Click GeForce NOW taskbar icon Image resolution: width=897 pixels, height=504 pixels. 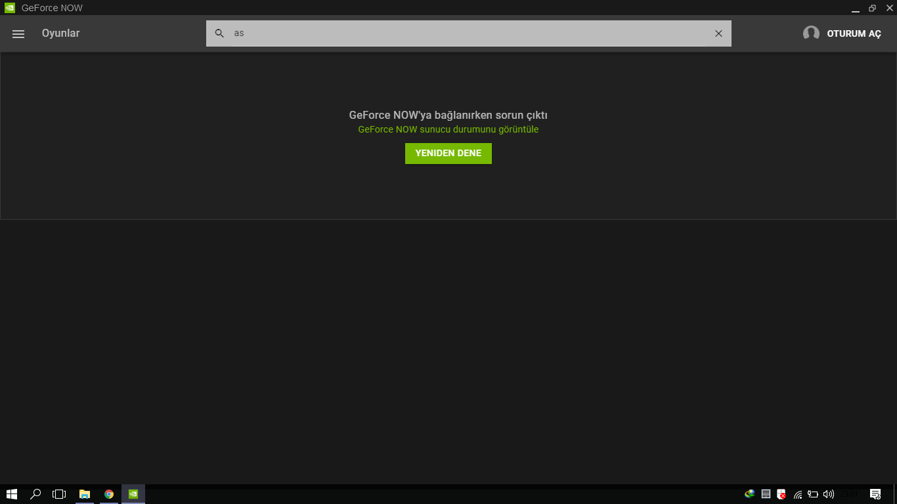[133, 494]
